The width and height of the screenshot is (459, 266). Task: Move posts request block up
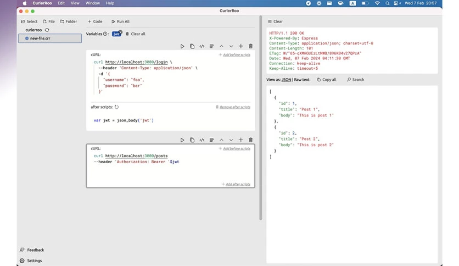221,140
